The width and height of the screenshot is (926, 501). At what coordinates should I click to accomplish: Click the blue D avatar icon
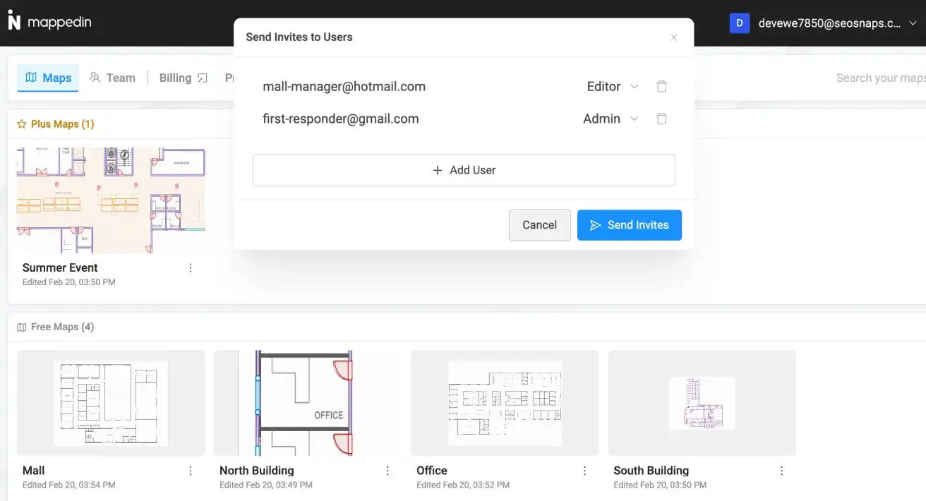tap(739, 23)
